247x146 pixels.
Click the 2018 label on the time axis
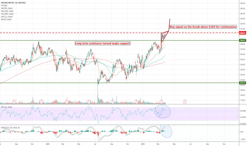pyautogui.click(x=48, y=144)
